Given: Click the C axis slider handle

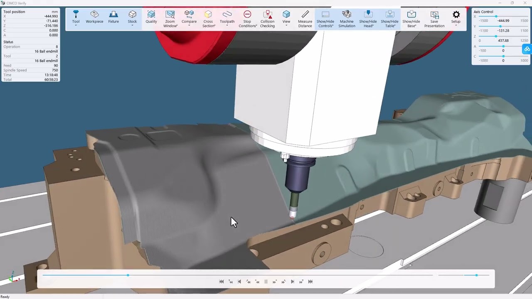Looking at the screenshot, I should (x=503, y=56).
